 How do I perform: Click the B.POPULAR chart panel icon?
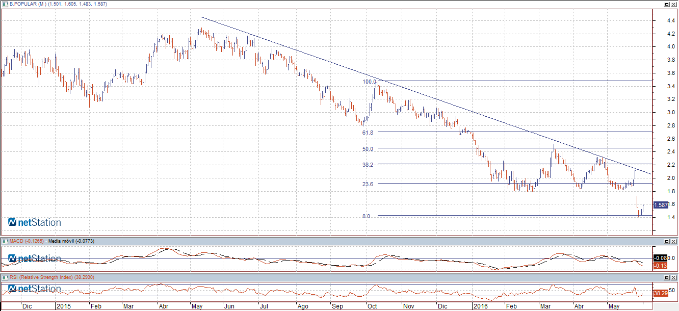click(x=5, y=4)
